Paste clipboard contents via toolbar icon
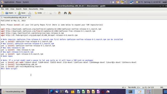The image size is (167, 94). (59, 13)
